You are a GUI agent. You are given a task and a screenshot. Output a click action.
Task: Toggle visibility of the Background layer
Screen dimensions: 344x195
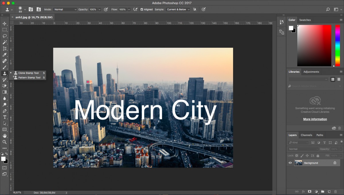[x=290, y=163]
